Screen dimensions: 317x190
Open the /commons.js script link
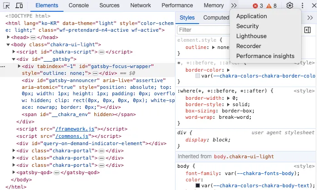72,136
